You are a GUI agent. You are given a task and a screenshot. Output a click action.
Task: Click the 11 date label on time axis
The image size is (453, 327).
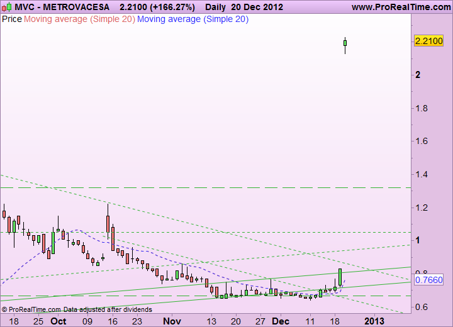(310, 321)
